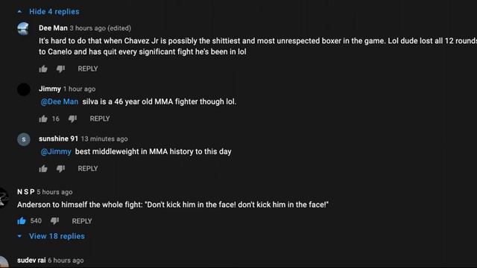Click the arrow next to Hide 4 replies
The image size is (477, 268).
click(19, 12)
